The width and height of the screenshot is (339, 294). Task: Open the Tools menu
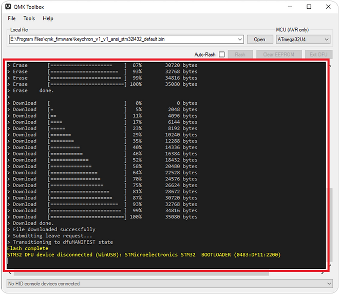29,19
